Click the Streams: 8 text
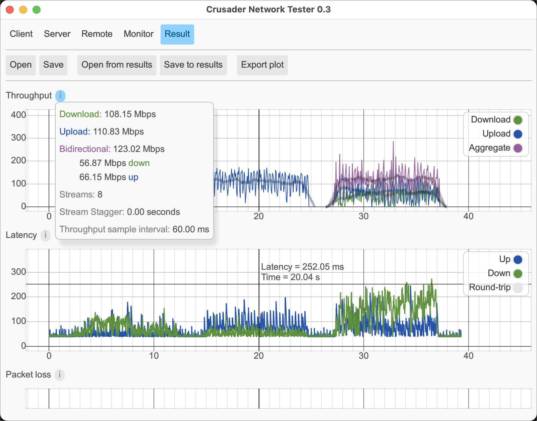Screen dimensions: 537x421 tap(81, 195)
